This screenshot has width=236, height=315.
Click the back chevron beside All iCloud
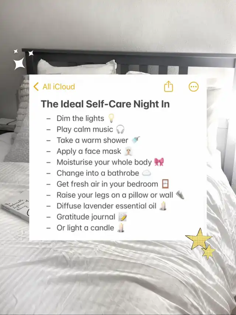(x=36, y=86)
